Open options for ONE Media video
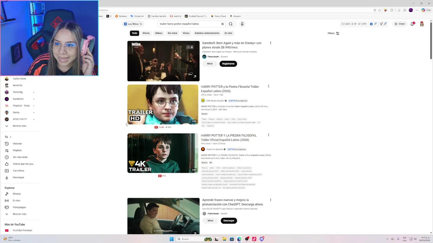This screenshot has height=243, width=433. click(269, 86)
